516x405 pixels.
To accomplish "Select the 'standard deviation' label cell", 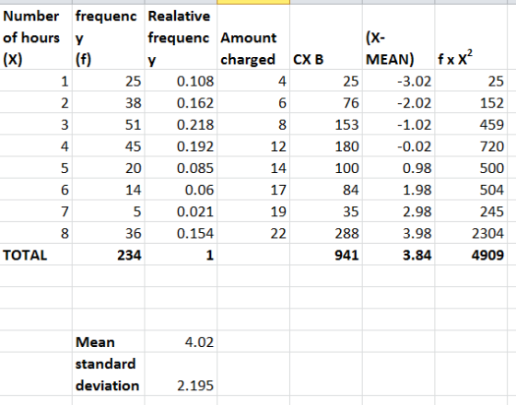I will (109, 374).
